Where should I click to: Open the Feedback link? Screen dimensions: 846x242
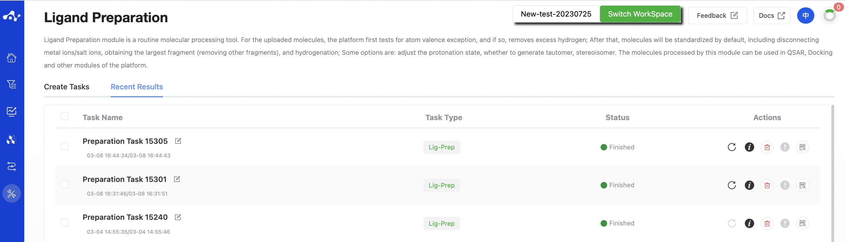[718, 15]
